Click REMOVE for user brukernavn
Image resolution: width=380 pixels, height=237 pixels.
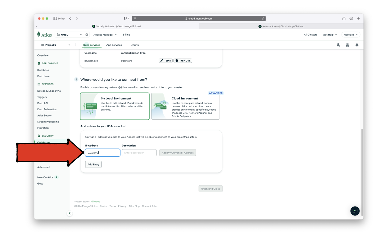pyautogui.click(x=183, y=61)
